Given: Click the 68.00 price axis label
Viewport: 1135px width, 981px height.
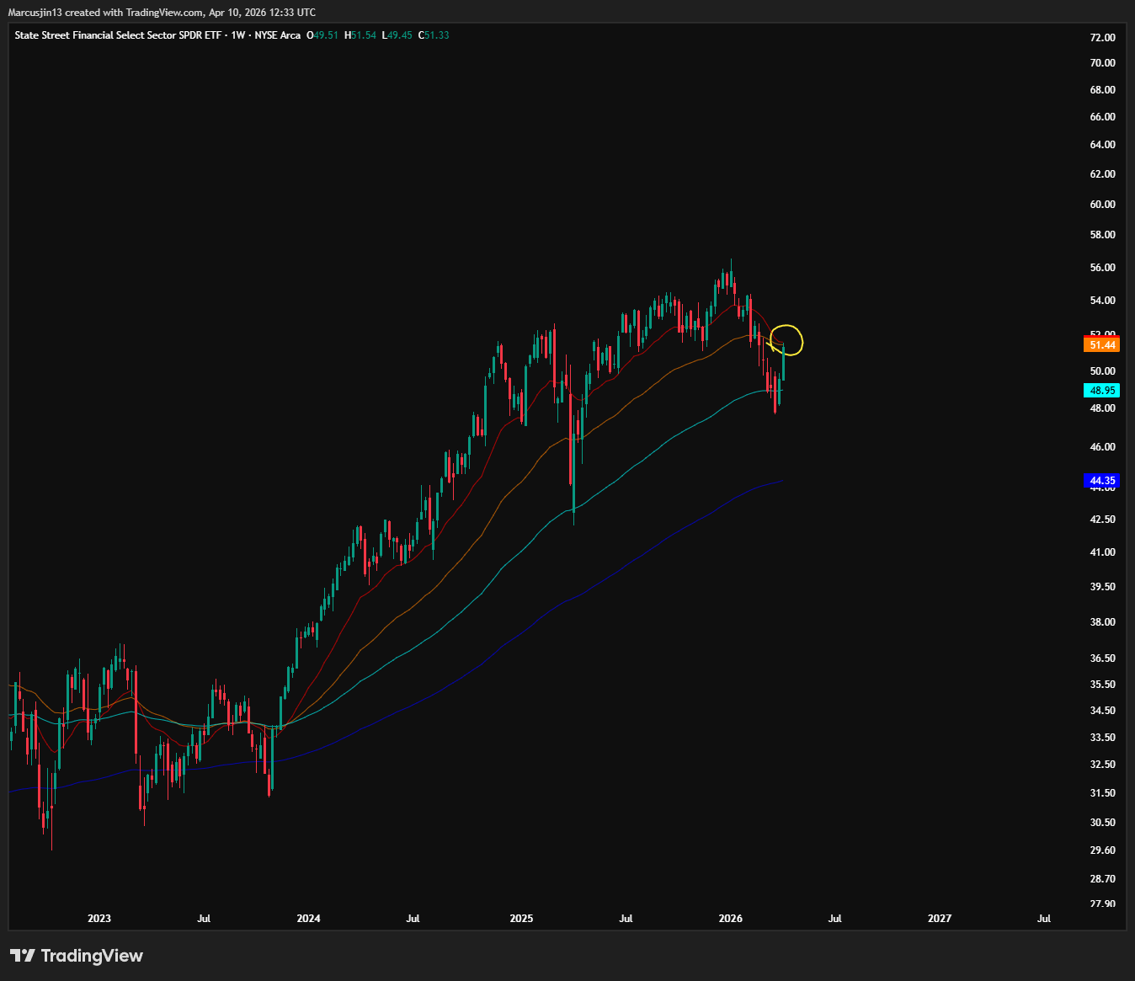Looking at the screenshot, I should coord(1102,90).
